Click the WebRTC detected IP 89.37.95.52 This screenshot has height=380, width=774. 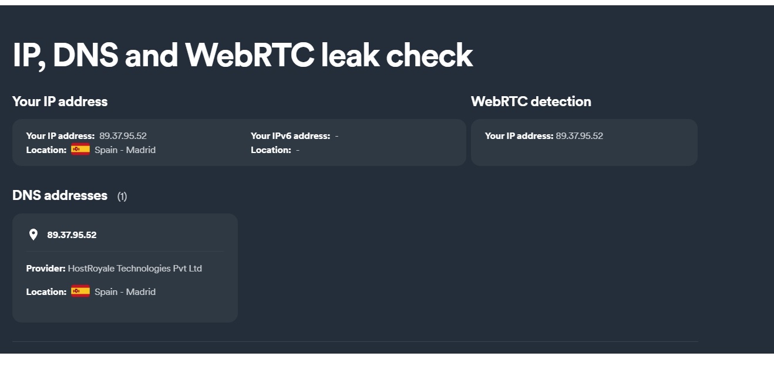[580, 135]
